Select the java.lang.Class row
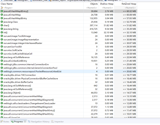The image size is (160, 125). (68, 22)
